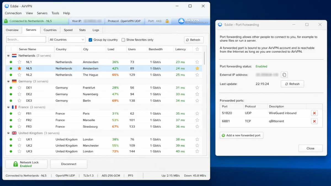The width and height of the screenshot is (331, 186).
Task: Click the France flag icon
Action: pos(14,107)
